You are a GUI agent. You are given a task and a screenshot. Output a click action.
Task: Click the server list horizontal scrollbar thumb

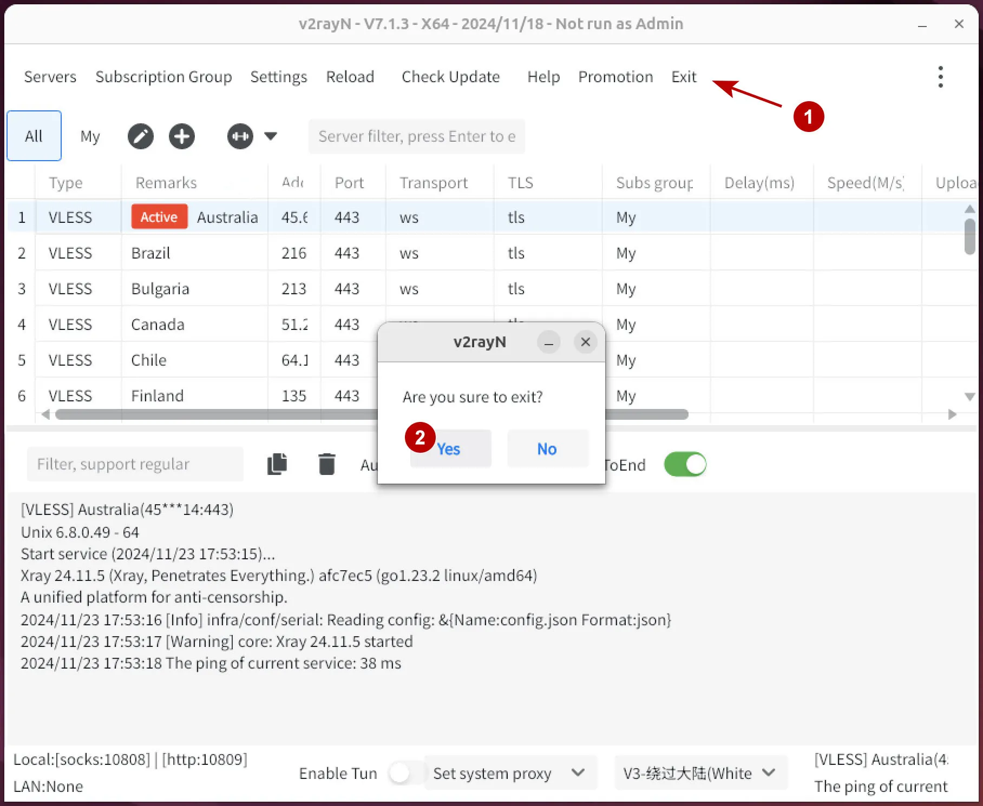tap(372, 414)
